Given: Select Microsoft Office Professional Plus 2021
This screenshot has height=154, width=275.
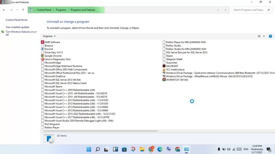Looking at the screenshot, I should tap(69, 73).
